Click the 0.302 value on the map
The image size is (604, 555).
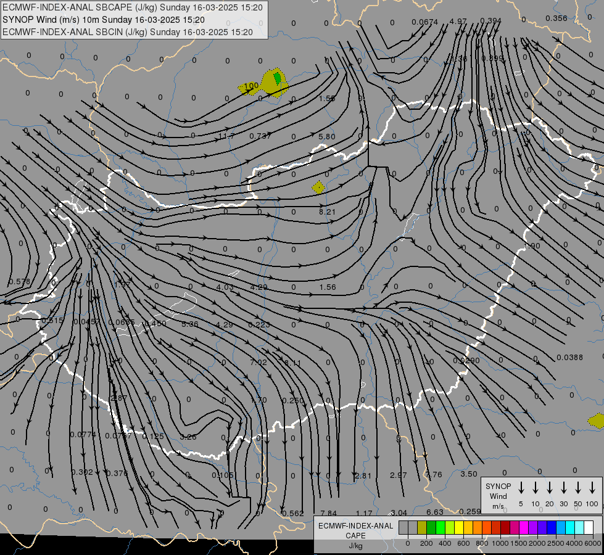point(83,472)
